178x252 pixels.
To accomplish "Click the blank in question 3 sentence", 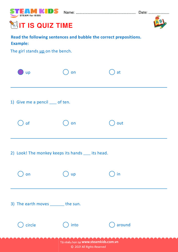I will pos(57,204).
